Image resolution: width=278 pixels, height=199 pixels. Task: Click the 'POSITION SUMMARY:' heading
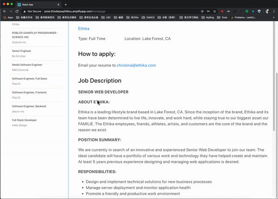[x=100, y=140]
